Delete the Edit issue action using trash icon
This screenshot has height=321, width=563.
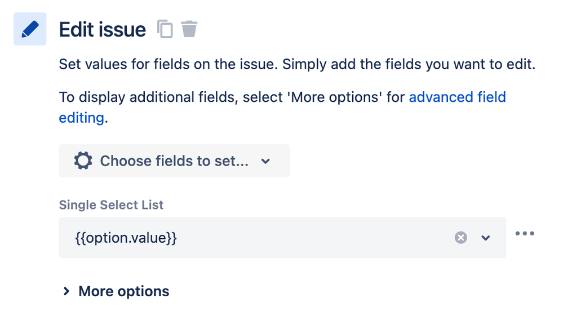[189, 28]
